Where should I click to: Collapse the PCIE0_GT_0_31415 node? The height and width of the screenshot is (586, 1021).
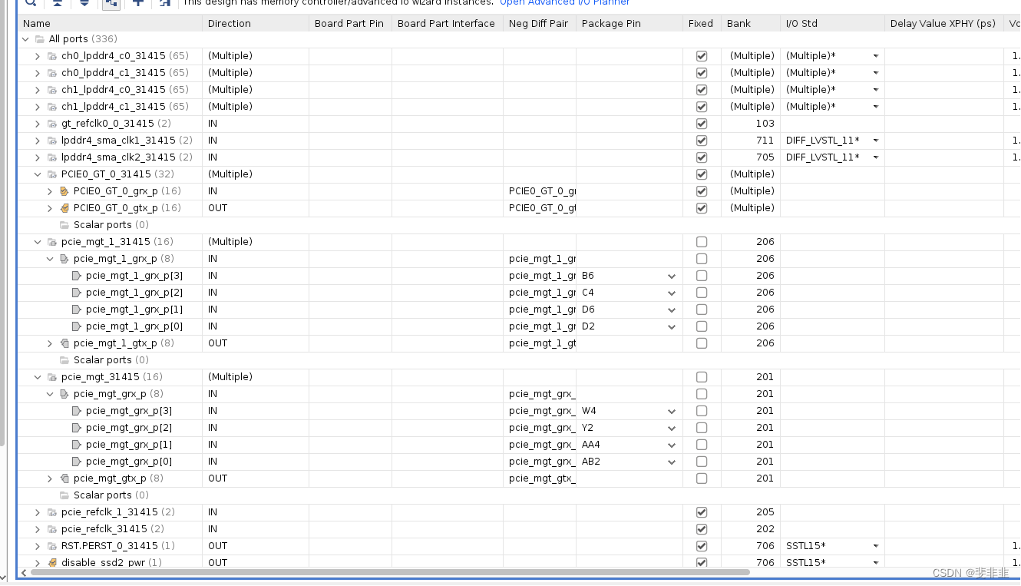click(38, 174)
